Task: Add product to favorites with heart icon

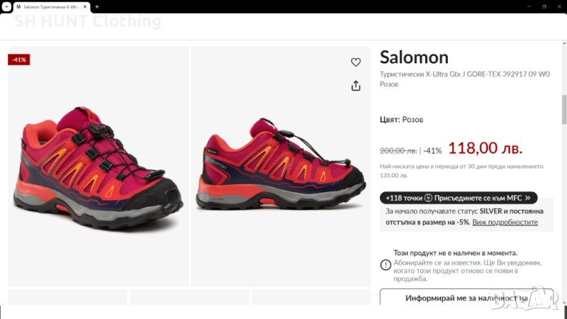Action: click(x=356, y=62)
